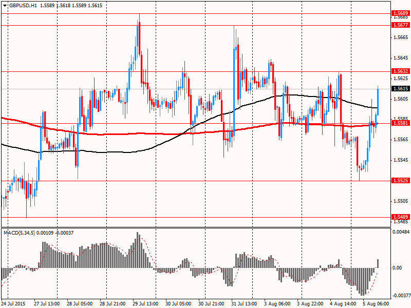
Task: Click the -0.00377 MACD scale value
Action: point(401,296)
